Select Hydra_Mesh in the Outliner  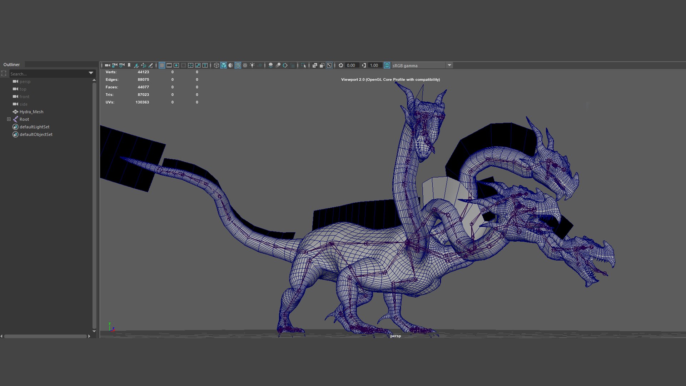pos(31,112)
